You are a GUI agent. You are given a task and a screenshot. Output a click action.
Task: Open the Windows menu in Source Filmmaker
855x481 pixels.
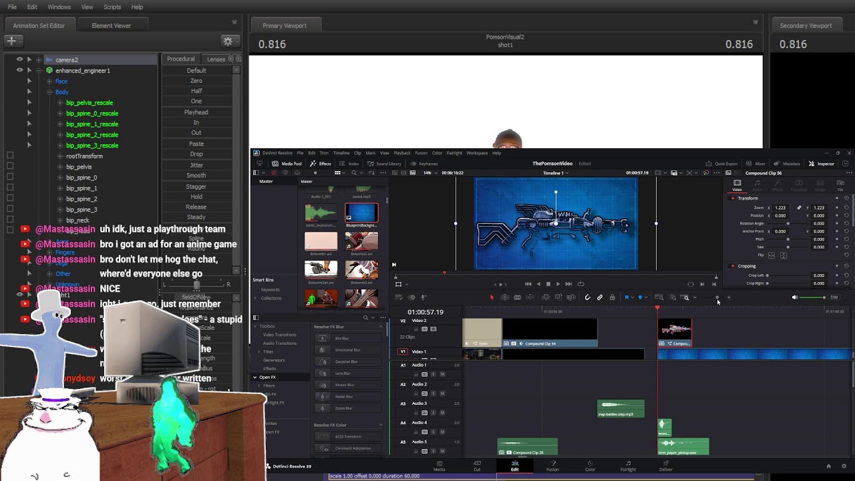click(x=59, y=7)
